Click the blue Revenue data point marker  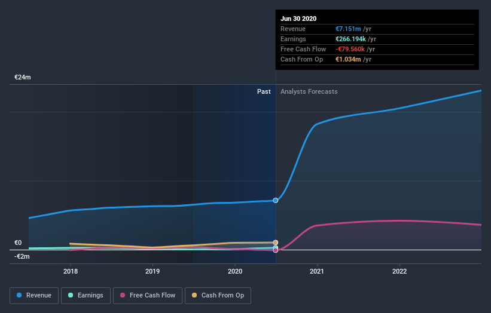click(x=276, y=201)
